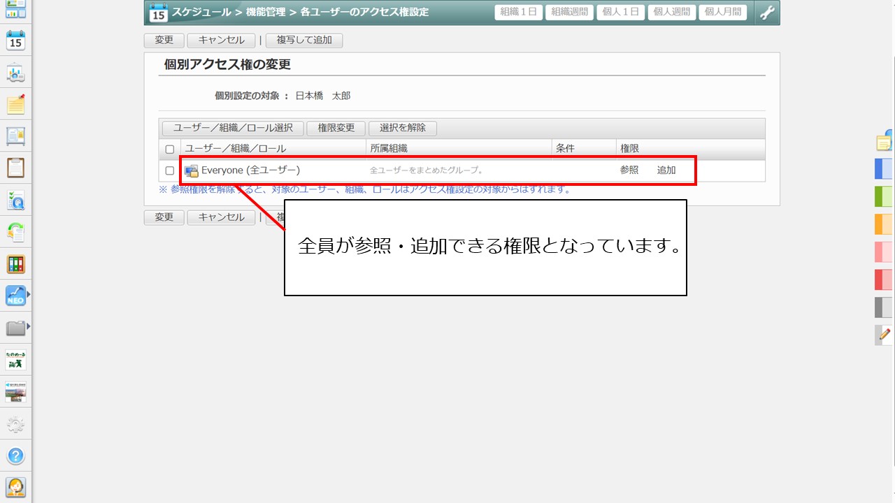895x503 pixels.
Task: Click the pencil edit icon on right edge
Action: pyautogui.click(x=884, y=335)
